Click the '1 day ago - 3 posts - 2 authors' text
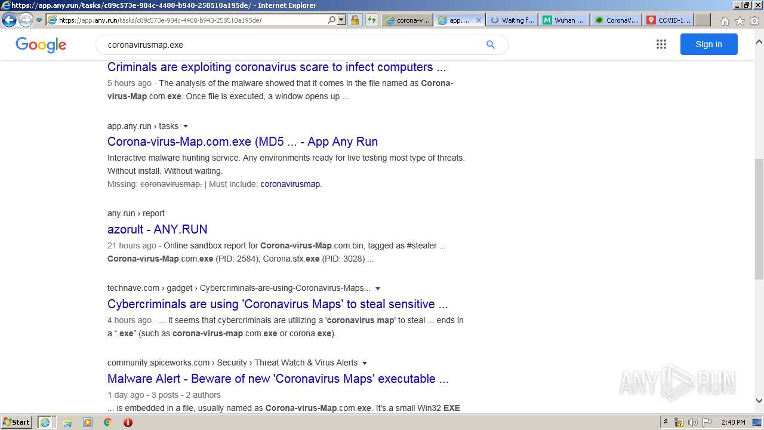 [164, 395]
